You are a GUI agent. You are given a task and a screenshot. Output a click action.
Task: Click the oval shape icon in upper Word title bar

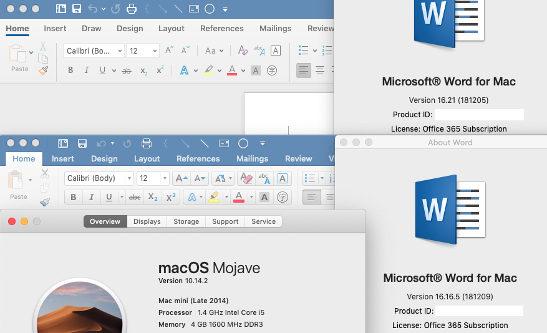click(x=210, y=9)
